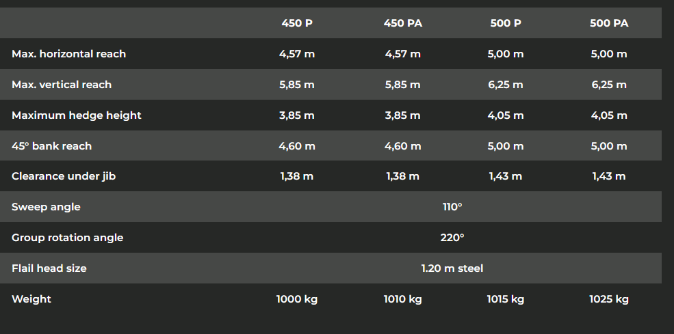Screen dimensions: 674x334
Task: Select the Sweep angle row label
Action: (x=46, y=207)
